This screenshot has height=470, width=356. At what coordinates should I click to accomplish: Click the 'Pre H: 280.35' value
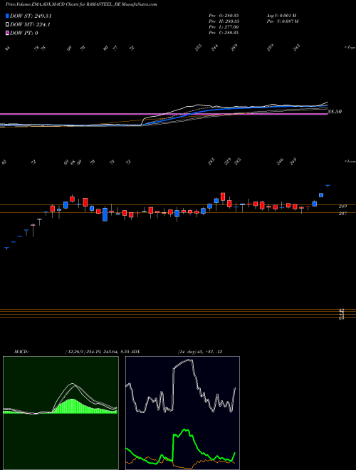(x=224, y=21)
